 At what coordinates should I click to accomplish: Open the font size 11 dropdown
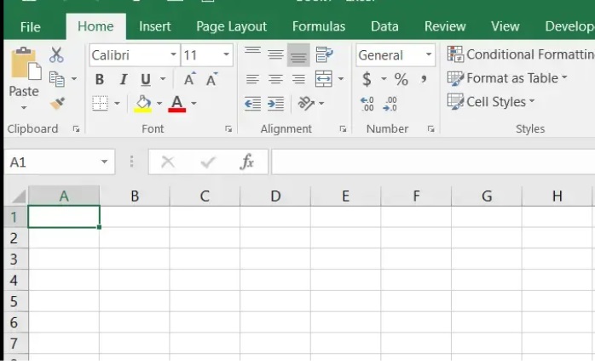[x=226, y=54]
